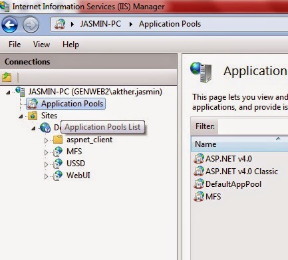Click the Default Web Site globe icon
The height and width of the screenshot is (260, 288).
tap(45, 128)
